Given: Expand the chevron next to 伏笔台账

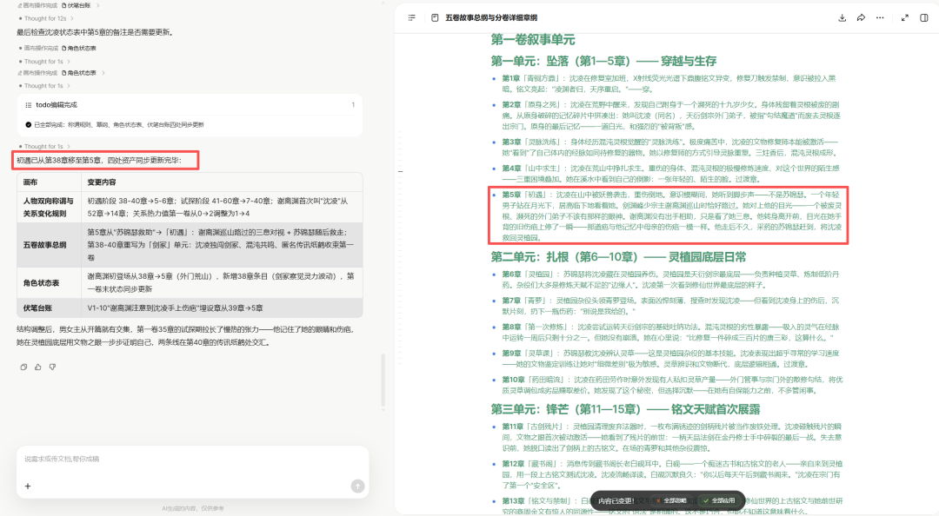Looking at the screenshot, I should click(x=97, y=5).
